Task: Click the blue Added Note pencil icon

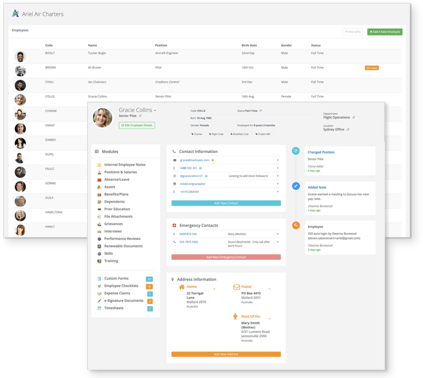Action: 296,186
